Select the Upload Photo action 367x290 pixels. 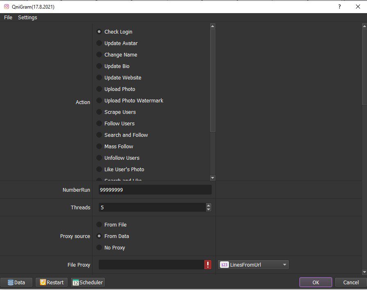coord(116,89)
